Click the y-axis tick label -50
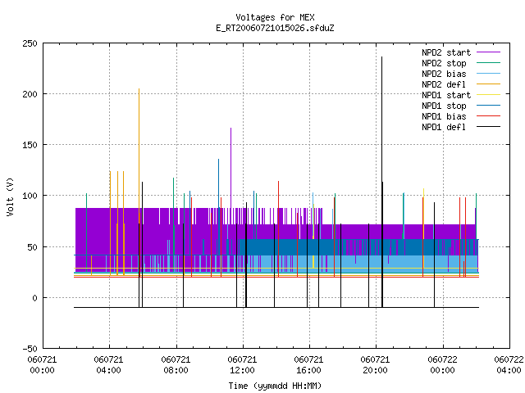The width and height of the screenshot is (525, 393). point(30,349)
